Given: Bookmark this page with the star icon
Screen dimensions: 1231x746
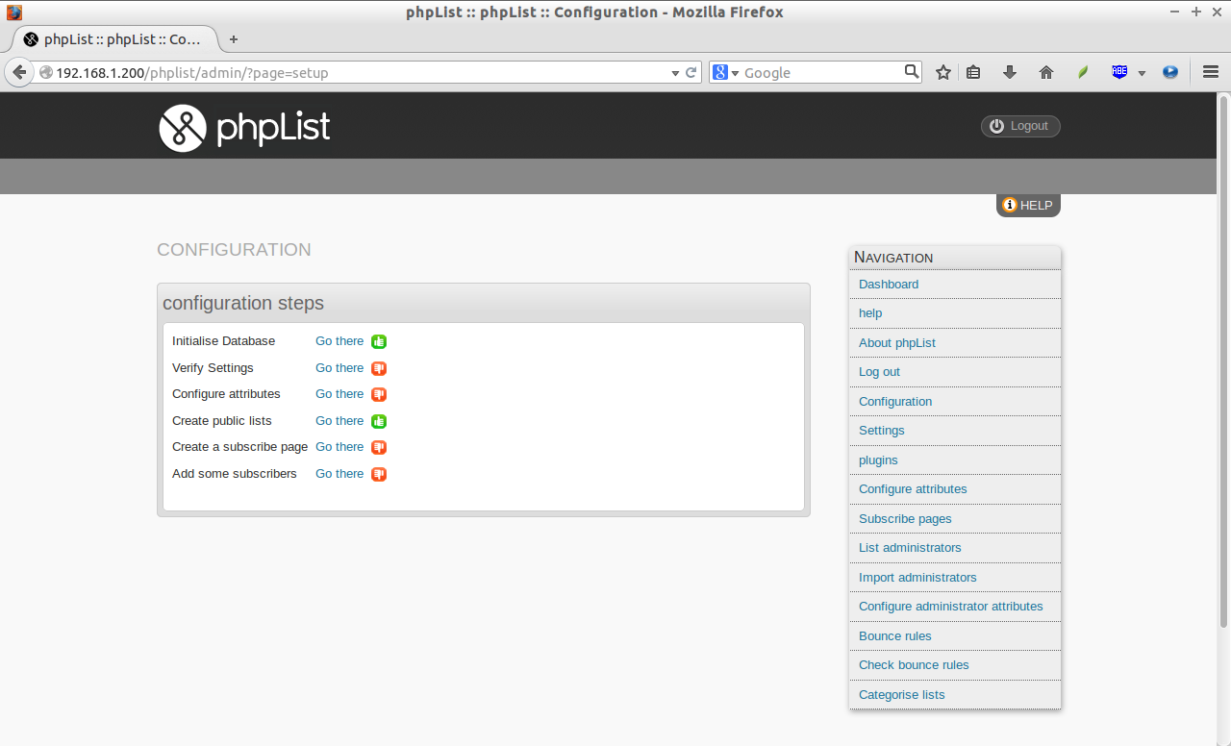Looking at the screenshot, I should point(943,72).
